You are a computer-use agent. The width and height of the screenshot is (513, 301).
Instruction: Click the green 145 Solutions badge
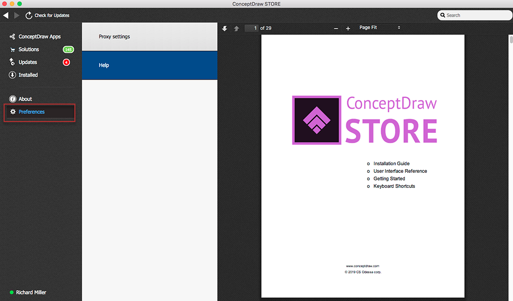coord(68,50)
